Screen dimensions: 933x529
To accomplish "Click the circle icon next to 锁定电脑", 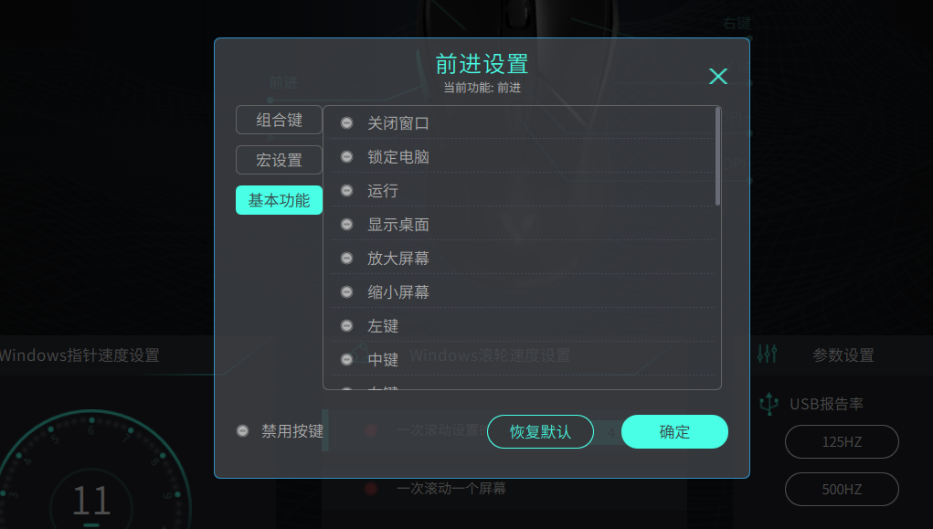I will point(346,156).
